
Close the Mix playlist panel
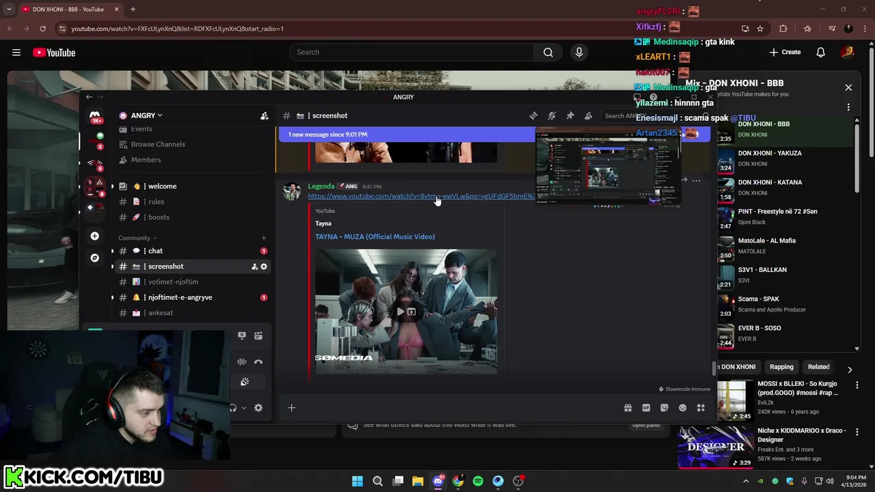tap(848, 87)
